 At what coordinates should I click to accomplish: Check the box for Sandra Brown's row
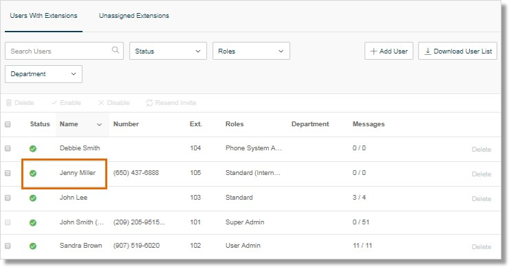click(x=8, y=246)
